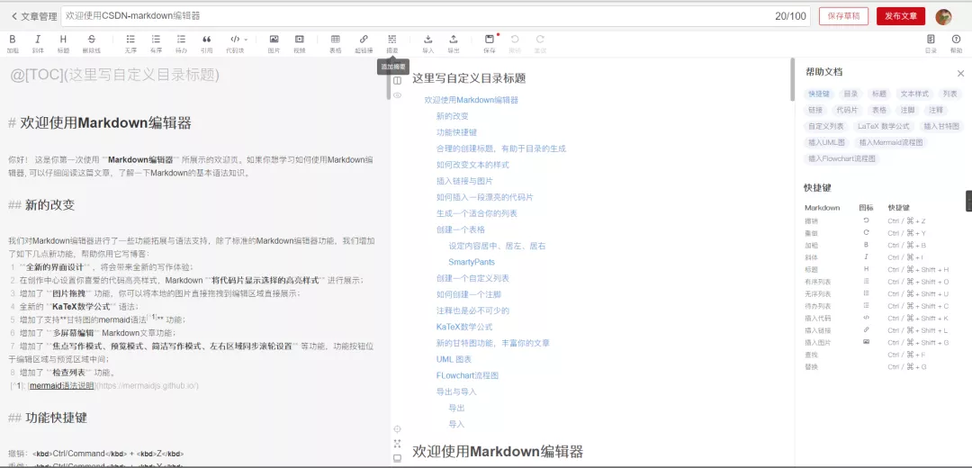Screen dimensions: 972x468
Task: Select the 标题 help tag
Action: pos(879,94)
